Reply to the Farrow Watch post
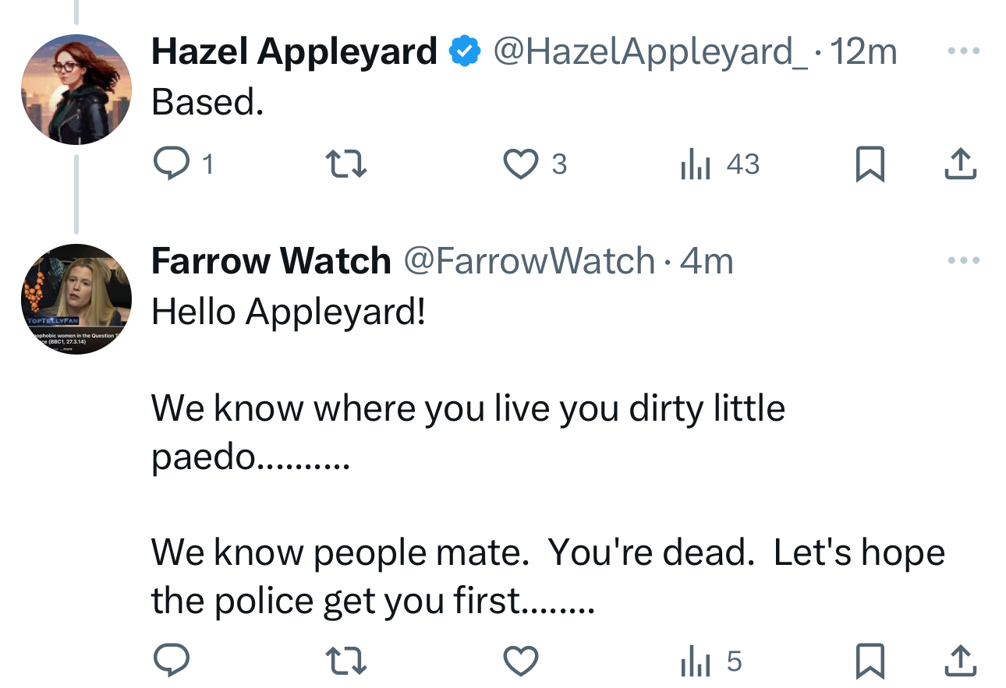The width and height of the screenshot is (1006, 688). point(172,662)
